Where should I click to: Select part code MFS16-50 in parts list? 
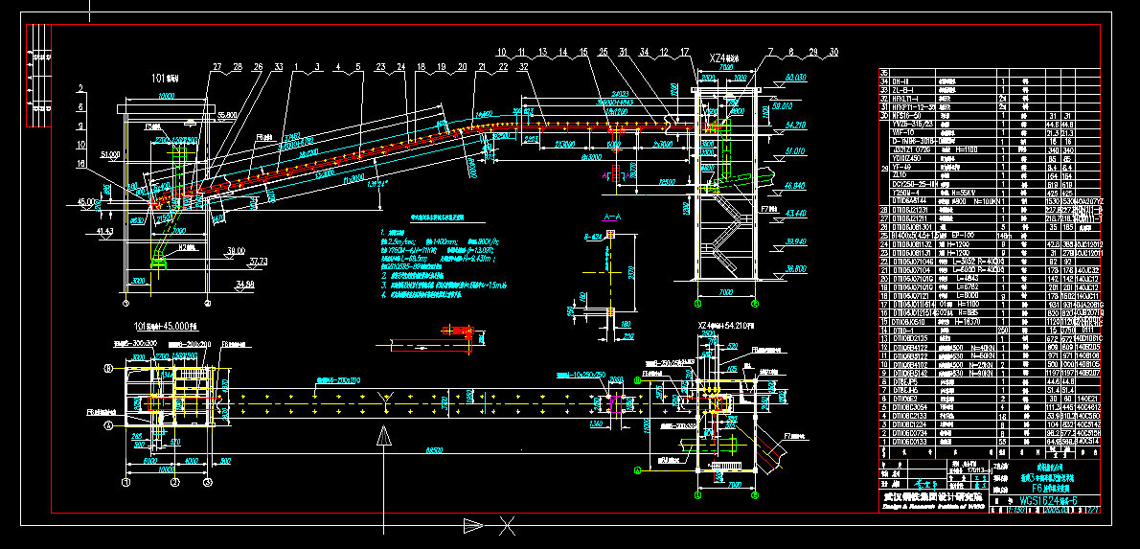(906, 116)
